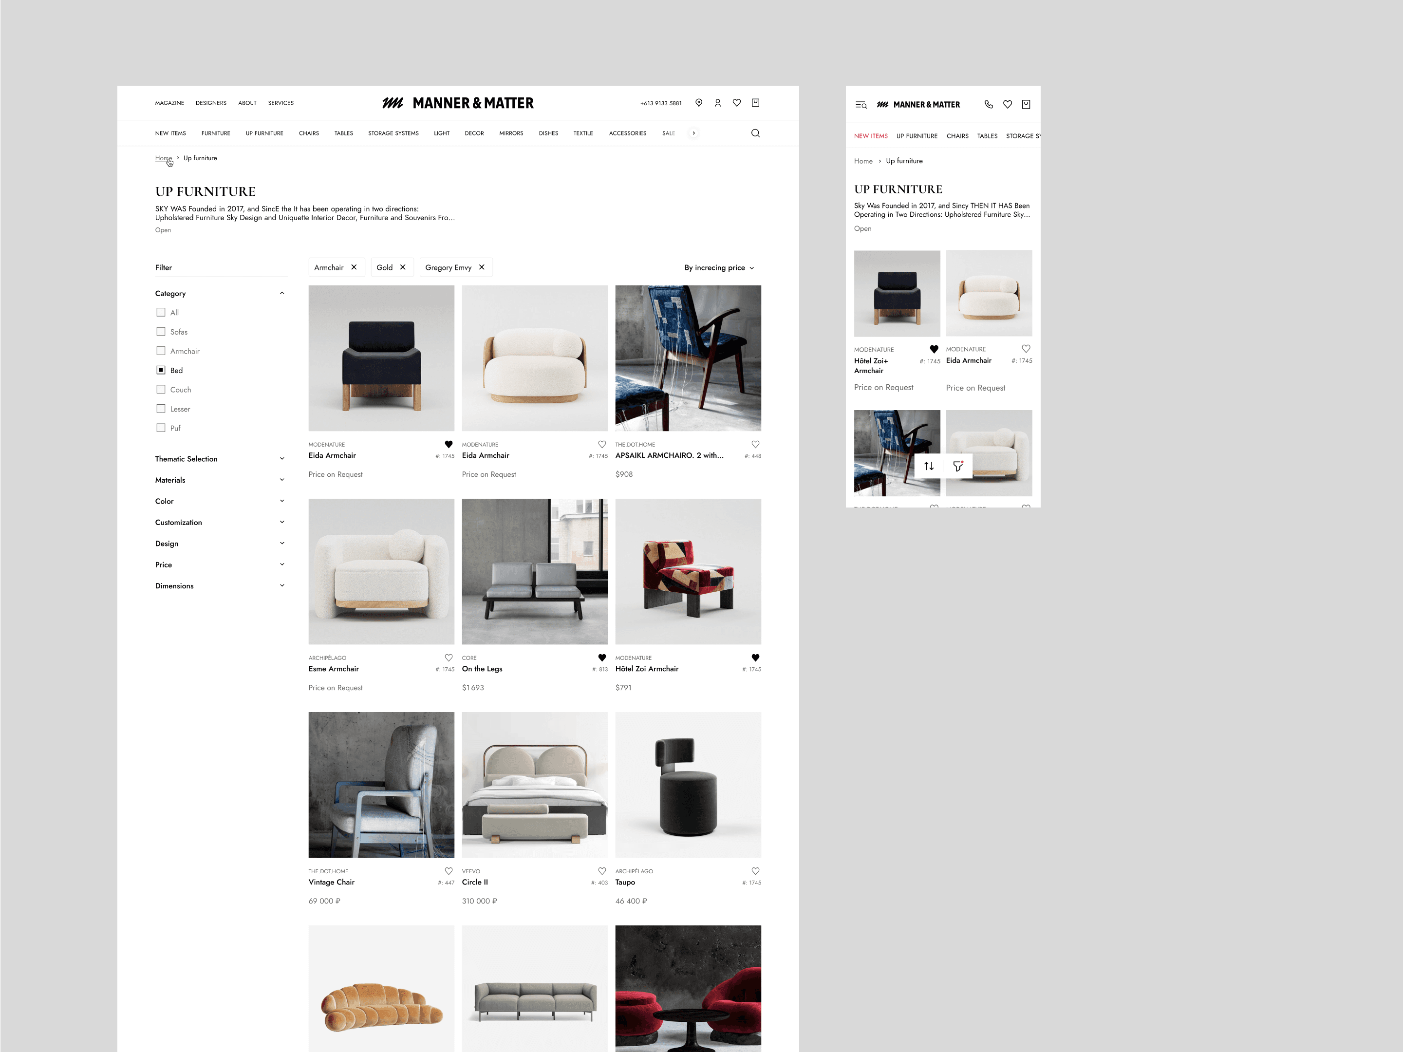
Task: Open the STORAGE SYSTEMS menu item
Action: coord(393,133)
